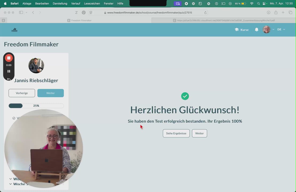This screenshot has height=192, width=296.
Task: Open the Darstellung menu
Action: [60, 3]
